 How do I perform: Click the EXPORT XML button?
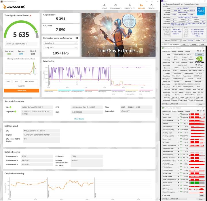point(30,82)
